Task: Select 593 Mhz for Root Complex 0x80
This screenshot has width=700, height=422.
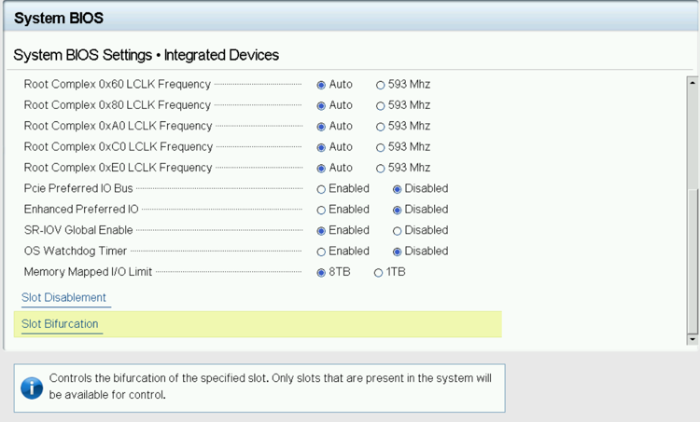Action: point(380,106)
